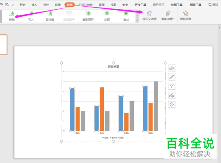This screenshot has height=163, width=221.
Task: Click the chart's top-center resize handle
Action: pos(113,63)
